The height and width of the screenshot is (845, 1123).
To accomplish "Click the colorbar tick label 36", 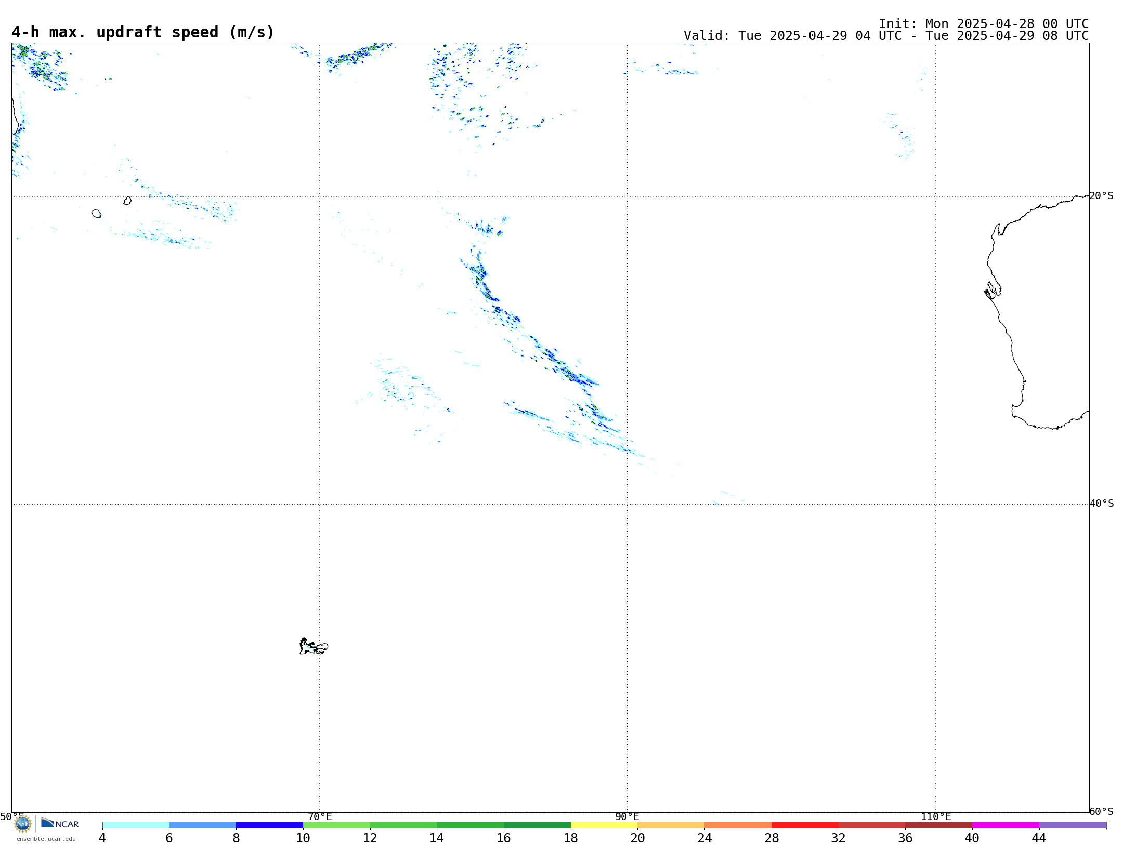I will [905, 838].
